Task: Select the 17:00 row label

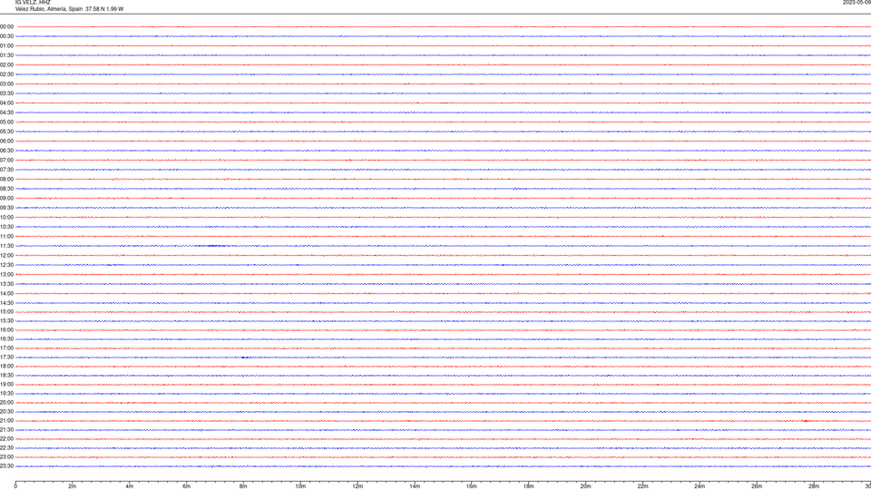Action: coord(6,348)
